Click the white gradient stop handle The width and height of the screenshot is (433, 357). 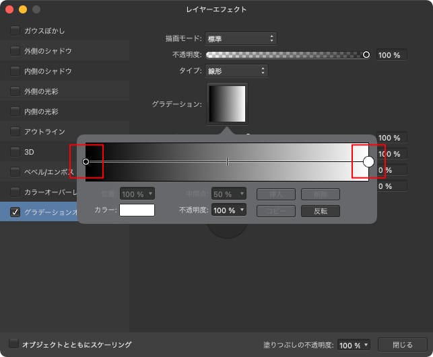pos(368,161)
